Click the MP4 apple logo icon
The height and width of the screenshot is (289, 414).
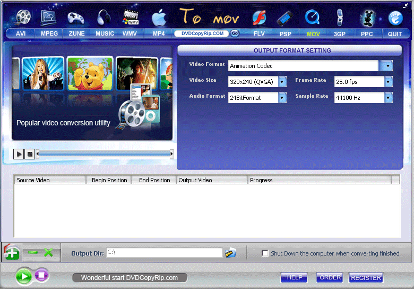tap(159, 18)
